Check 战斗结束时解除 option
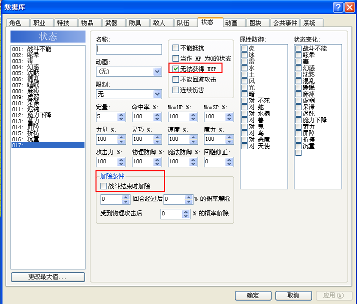Image resolution: width=357 pixels, height=304 pixels. coord(103,186)
